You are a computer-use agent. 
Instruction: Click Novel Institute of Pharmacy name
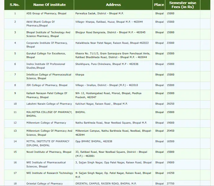49,152
